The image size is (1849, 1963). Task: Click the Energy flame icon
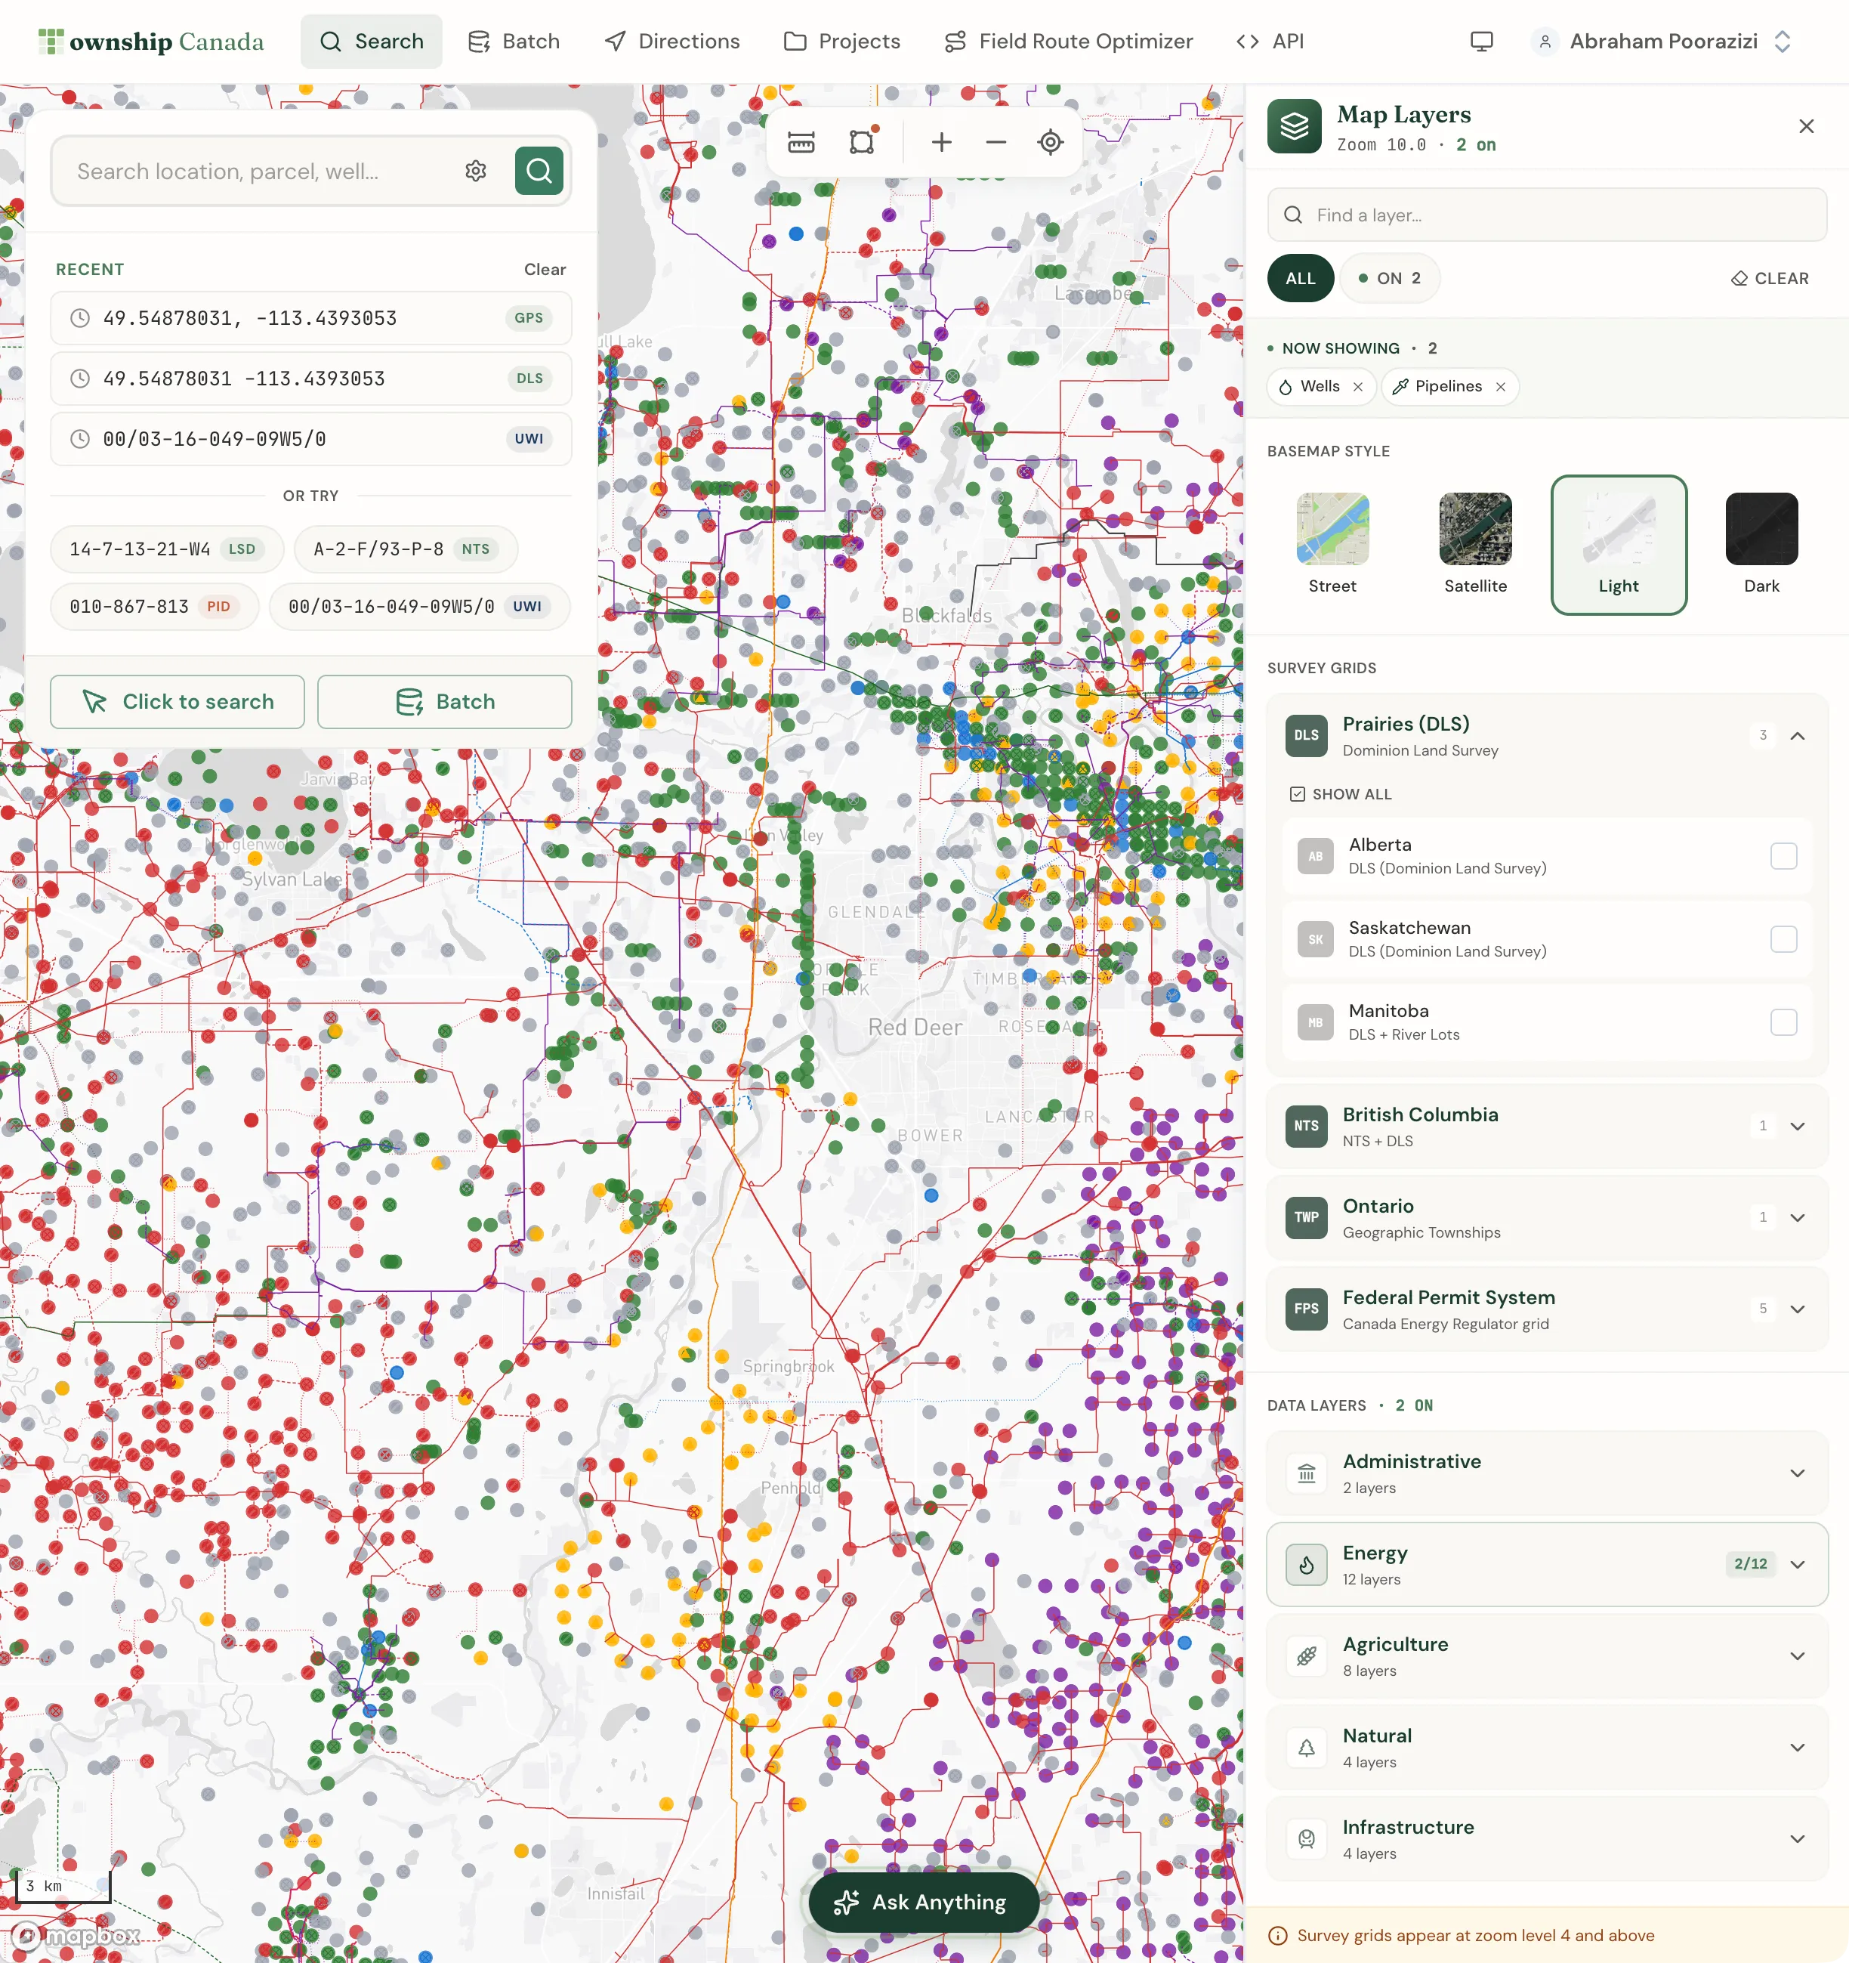pos(1306,1564)
